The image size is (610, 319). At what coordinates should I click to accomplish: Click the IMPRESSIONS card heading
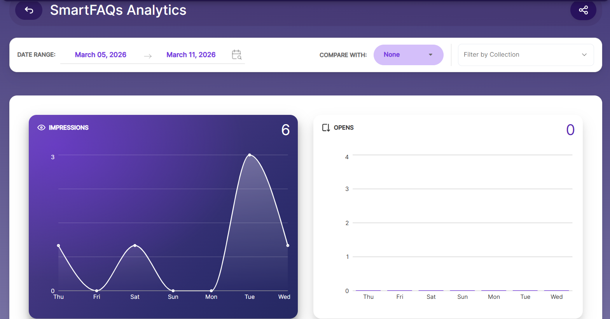[x=69, y=128]
